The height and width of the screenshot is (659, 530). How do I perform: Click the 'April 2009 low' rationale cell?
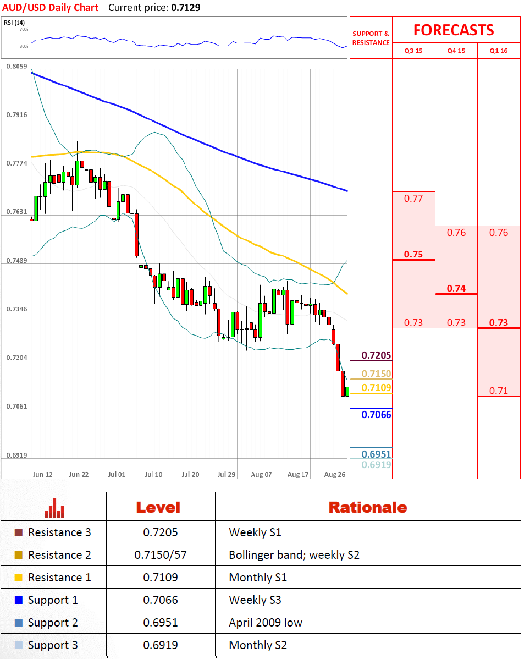266,623
